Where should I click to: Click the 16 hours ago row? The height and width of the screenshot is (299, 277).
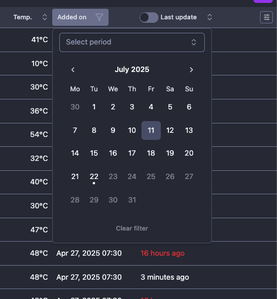tap(138, 253)
